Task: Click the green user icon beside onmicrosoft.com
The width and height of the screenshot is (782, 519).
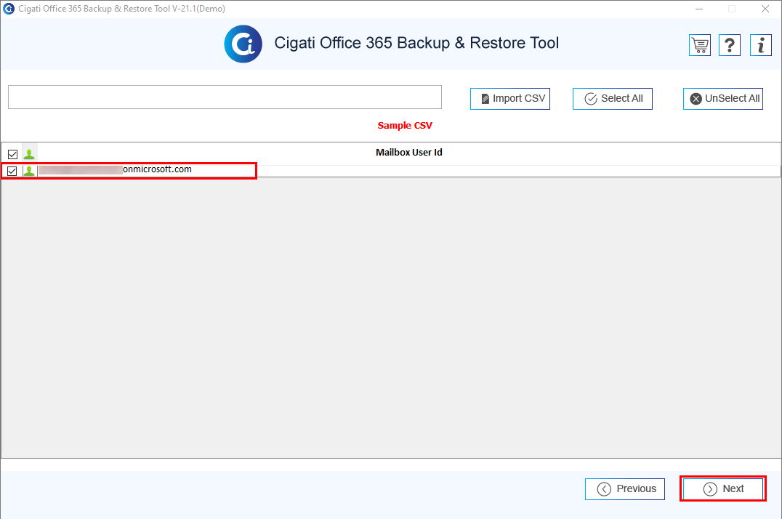Action: tap(29, 171)
